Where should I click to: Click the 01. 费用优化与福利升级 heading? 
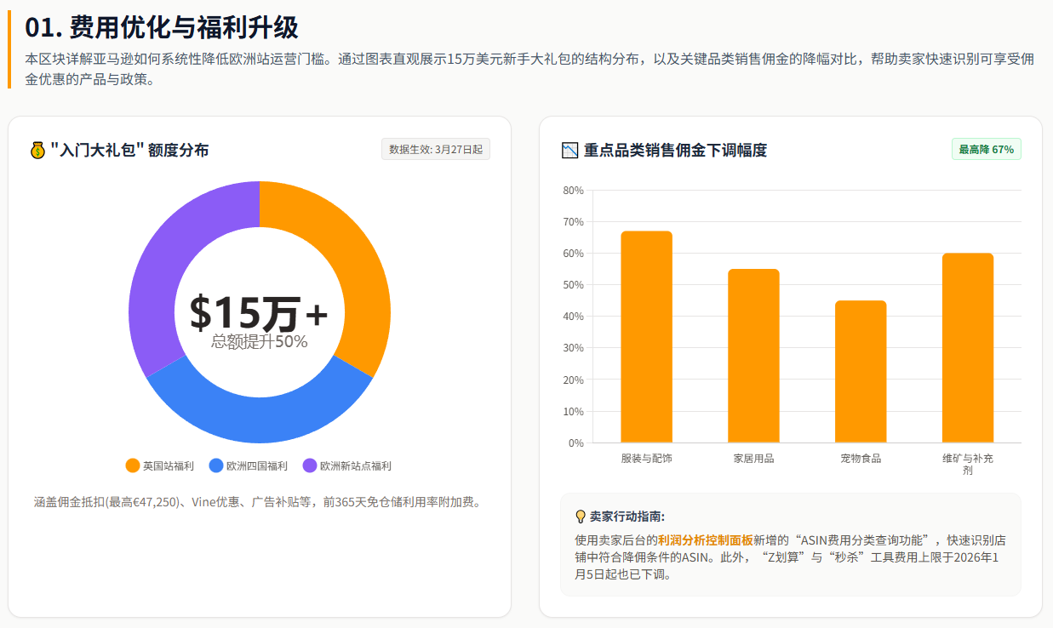(162, 27)
